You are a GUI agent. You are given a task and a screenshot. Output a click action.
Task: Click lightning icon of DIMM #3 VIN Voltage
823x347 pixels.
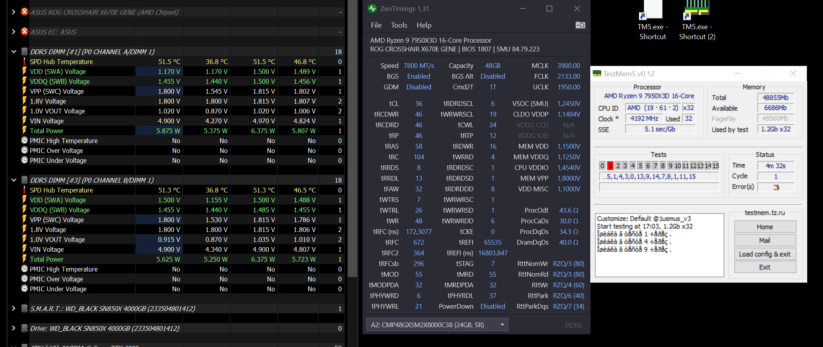pyautogui.click(x=24, y=249)
